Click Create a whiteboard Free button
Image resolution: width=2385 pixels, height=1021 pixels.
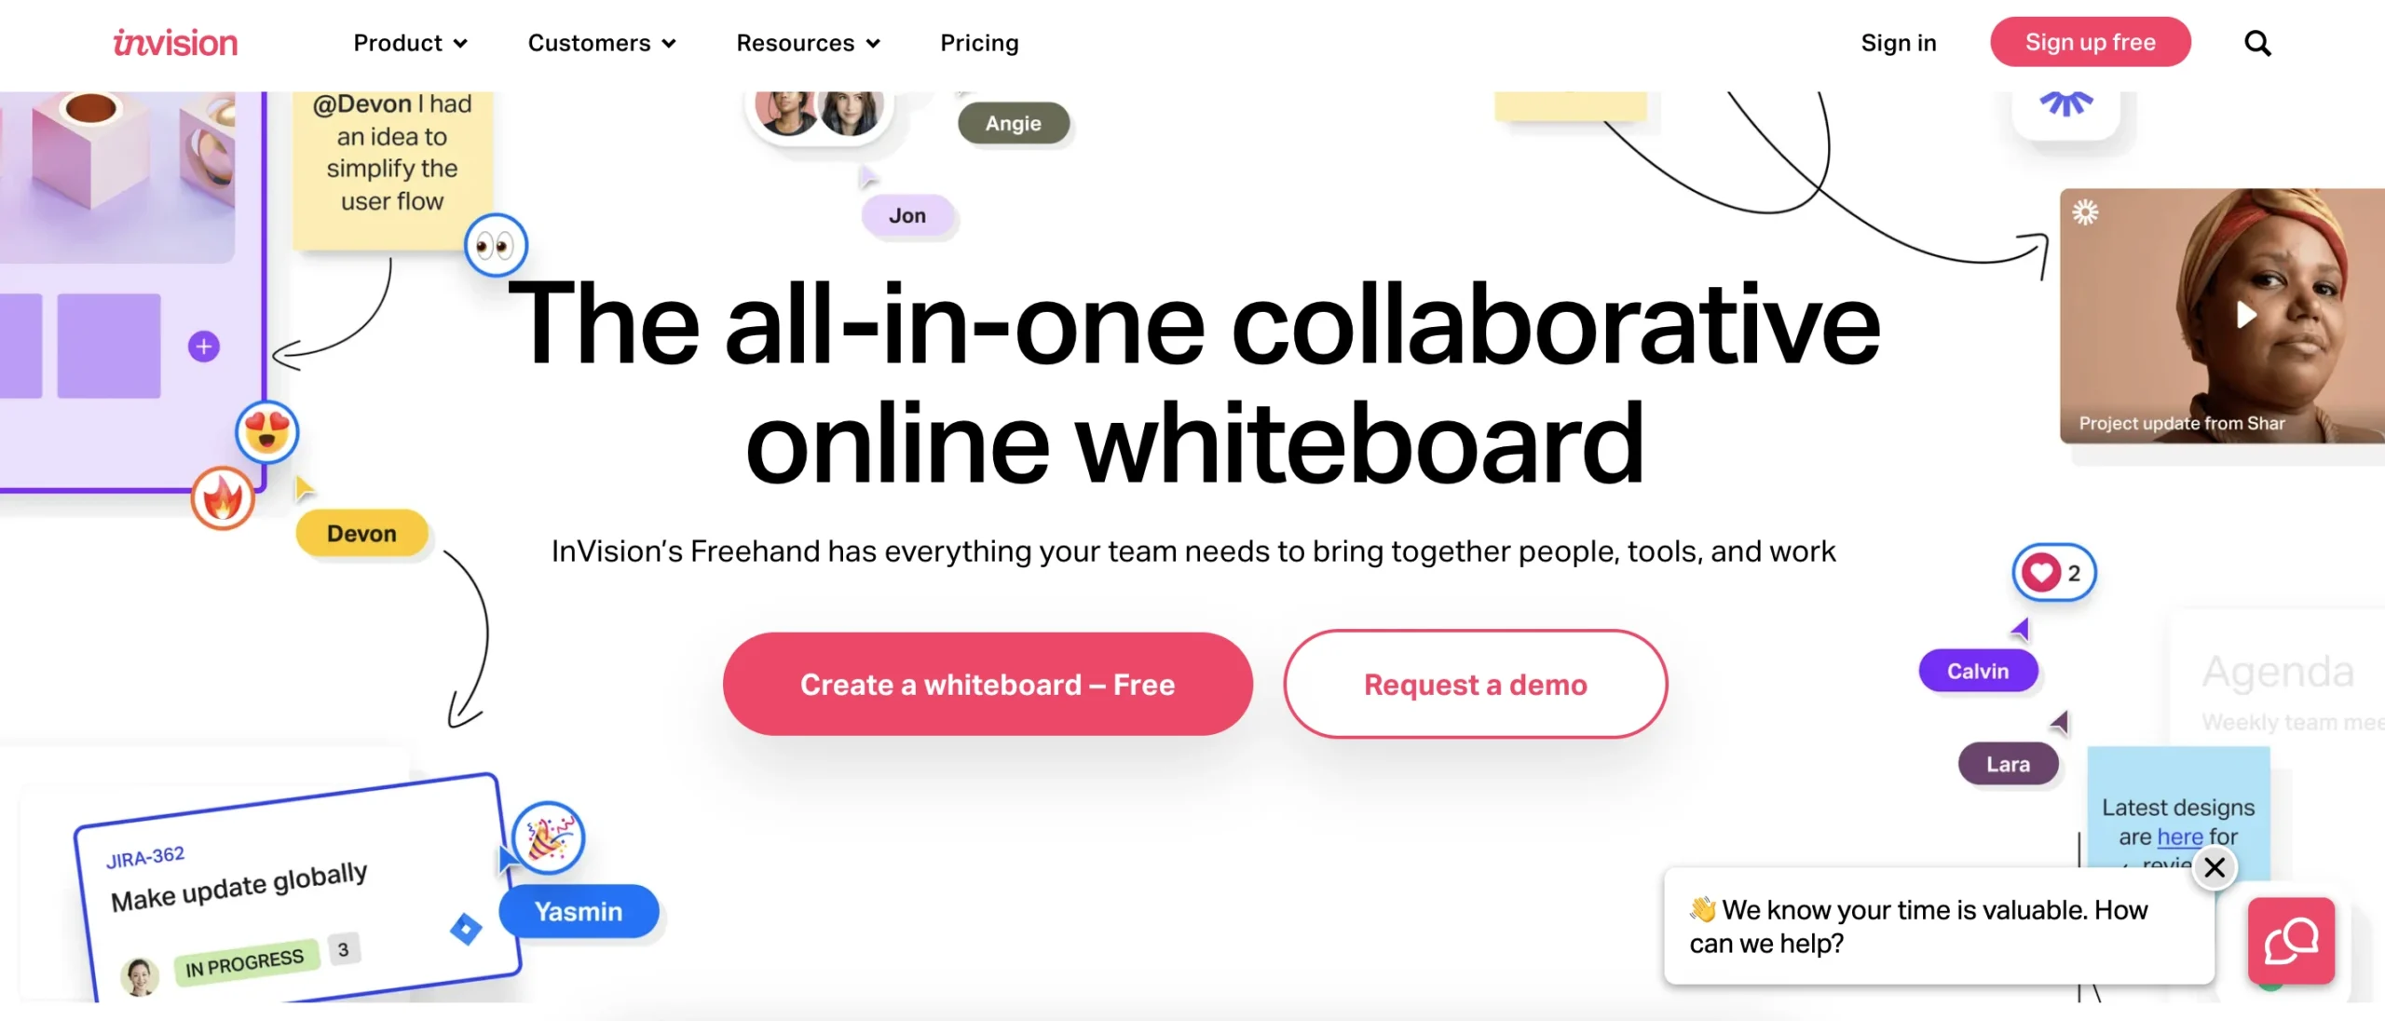click(988, 683)
